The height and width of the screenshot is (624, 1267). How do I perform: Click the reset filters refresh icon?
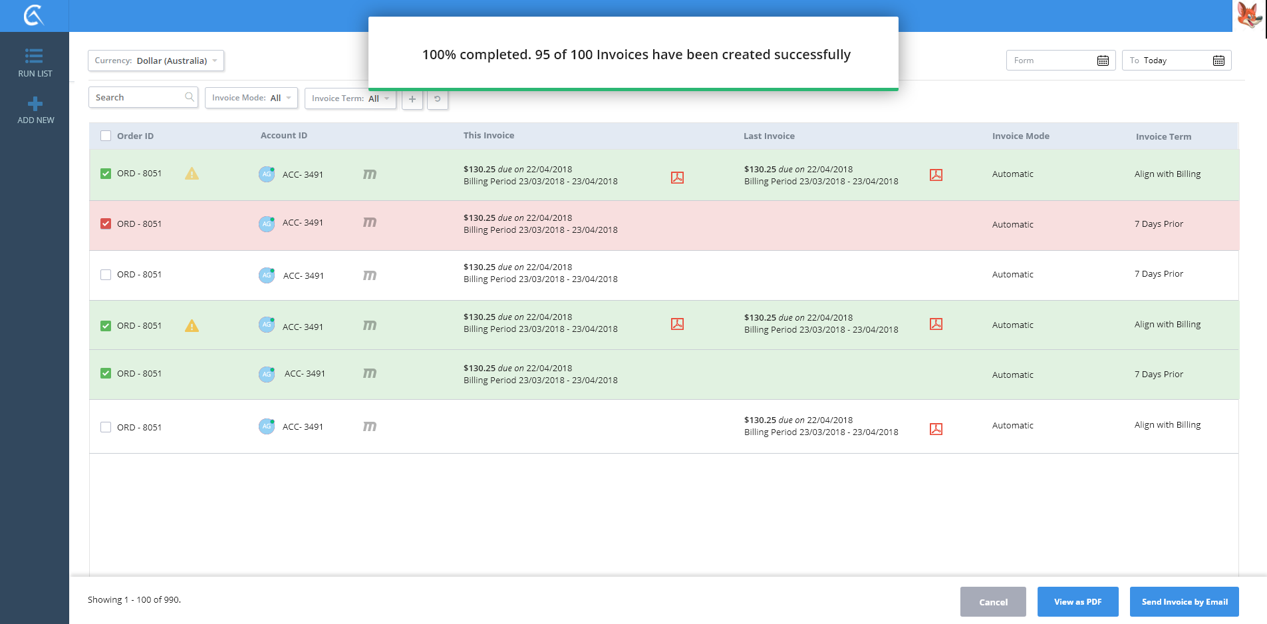[x=437, y=99]
